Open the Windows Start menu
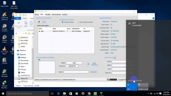This screenshot has width=171, height=96. pos(3,94)
